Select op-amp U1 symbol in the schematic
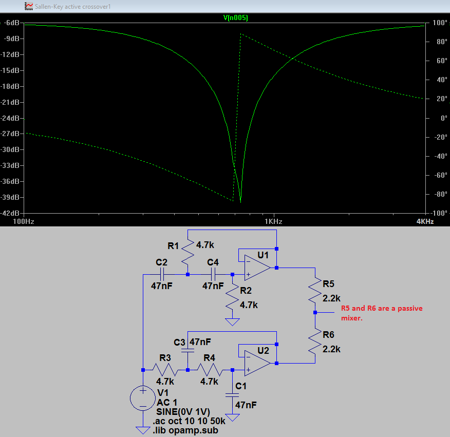 click(x=257, y=268)
